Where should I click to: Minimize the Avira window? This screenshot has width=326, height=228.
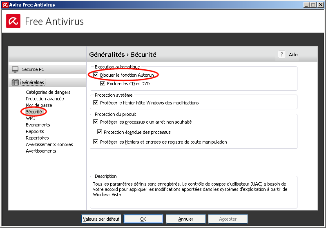306,5
